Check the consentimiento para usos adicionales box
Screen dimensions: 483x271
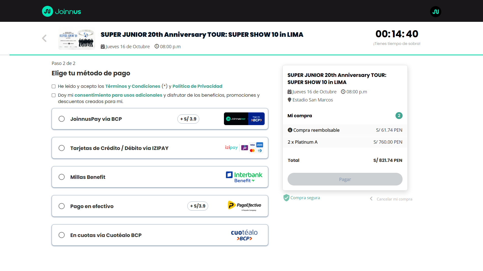[x=54, y=95]
